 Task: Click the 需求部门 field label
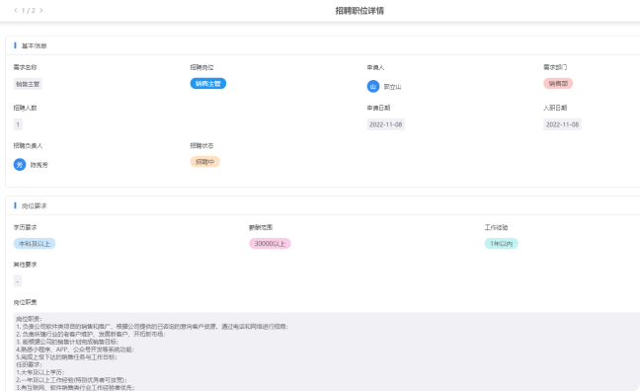(555, 67)
